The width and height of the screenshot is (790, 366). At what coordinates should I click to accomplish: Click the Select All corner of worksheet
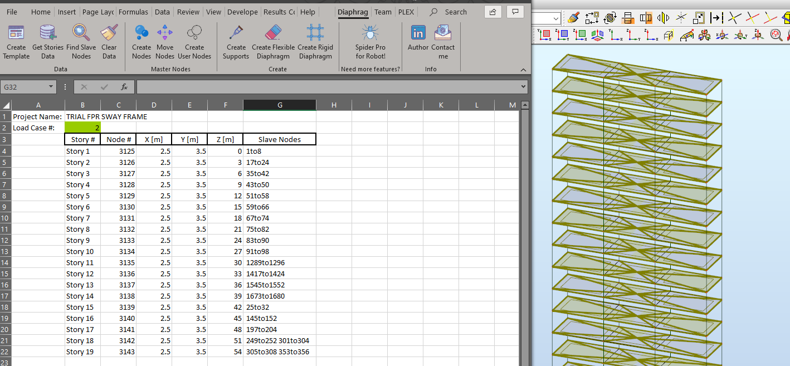point(6,105)
